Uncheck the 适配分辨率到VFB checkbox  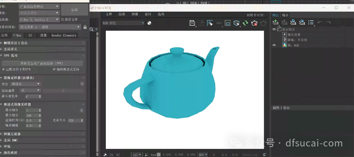3,69
